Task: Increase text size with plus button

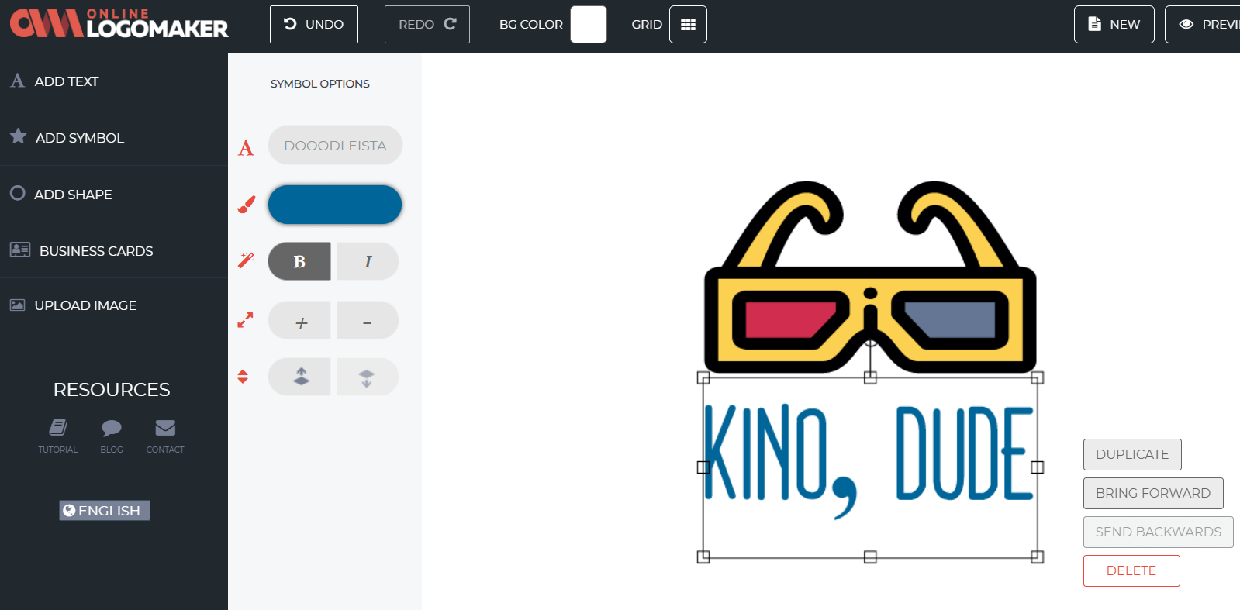Action: 301,321
